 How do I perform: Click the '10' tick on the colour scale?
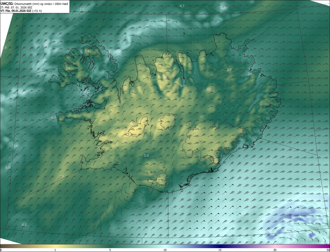tap(165, 250)
